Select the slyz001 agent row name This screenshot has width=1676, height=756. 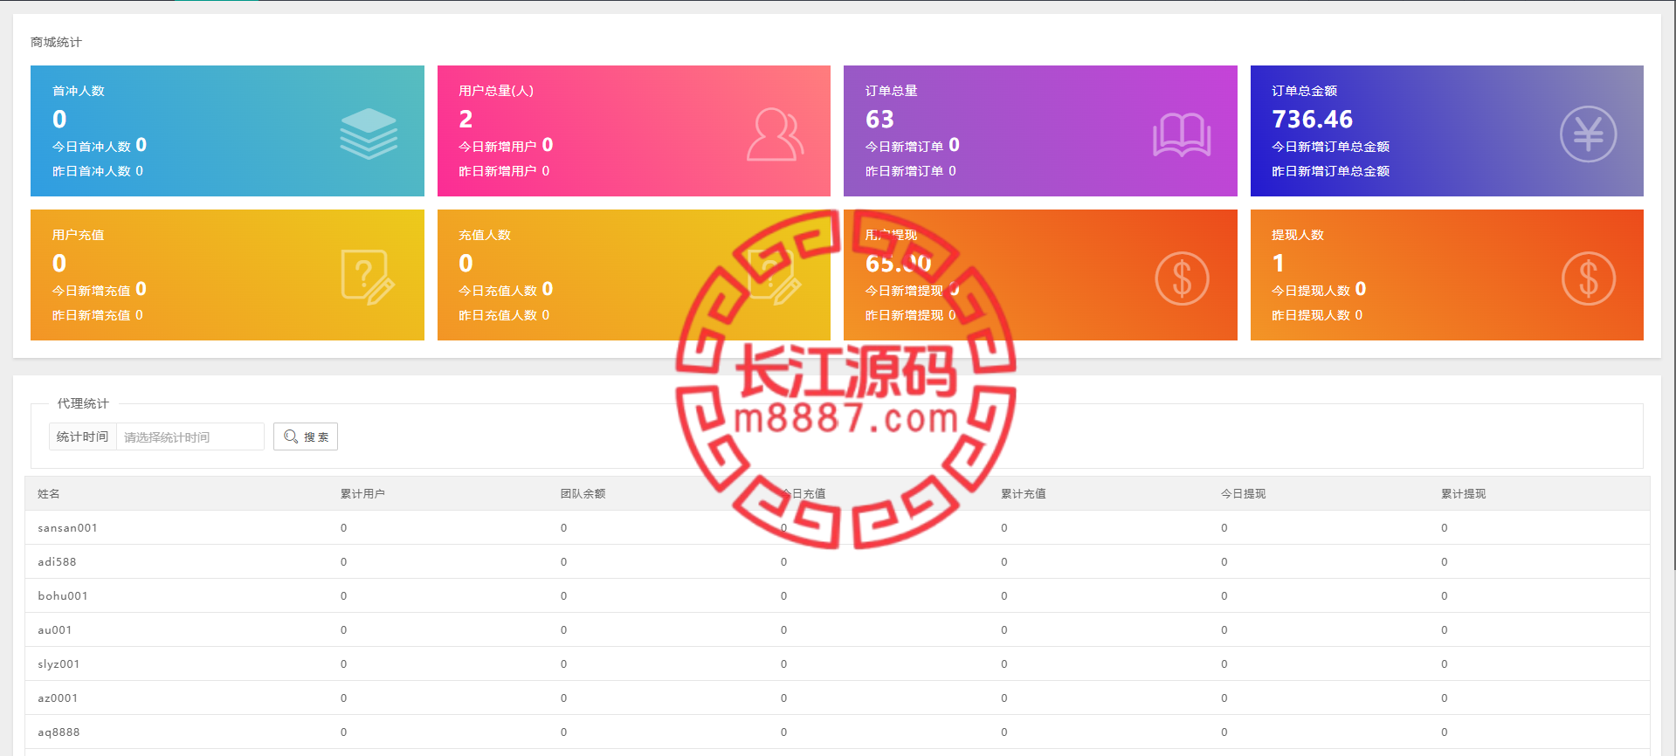coord(59,664)
